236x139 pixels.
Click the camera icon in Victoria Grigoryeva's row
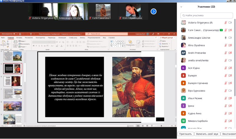click(230, 23)
